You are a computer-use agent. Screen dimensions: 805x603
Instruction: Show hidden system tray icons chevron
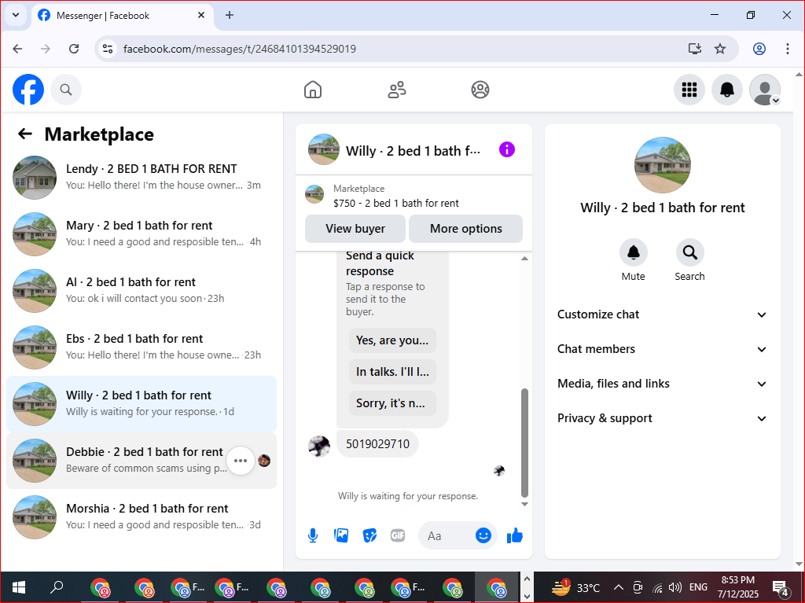(x=619, y=587)
